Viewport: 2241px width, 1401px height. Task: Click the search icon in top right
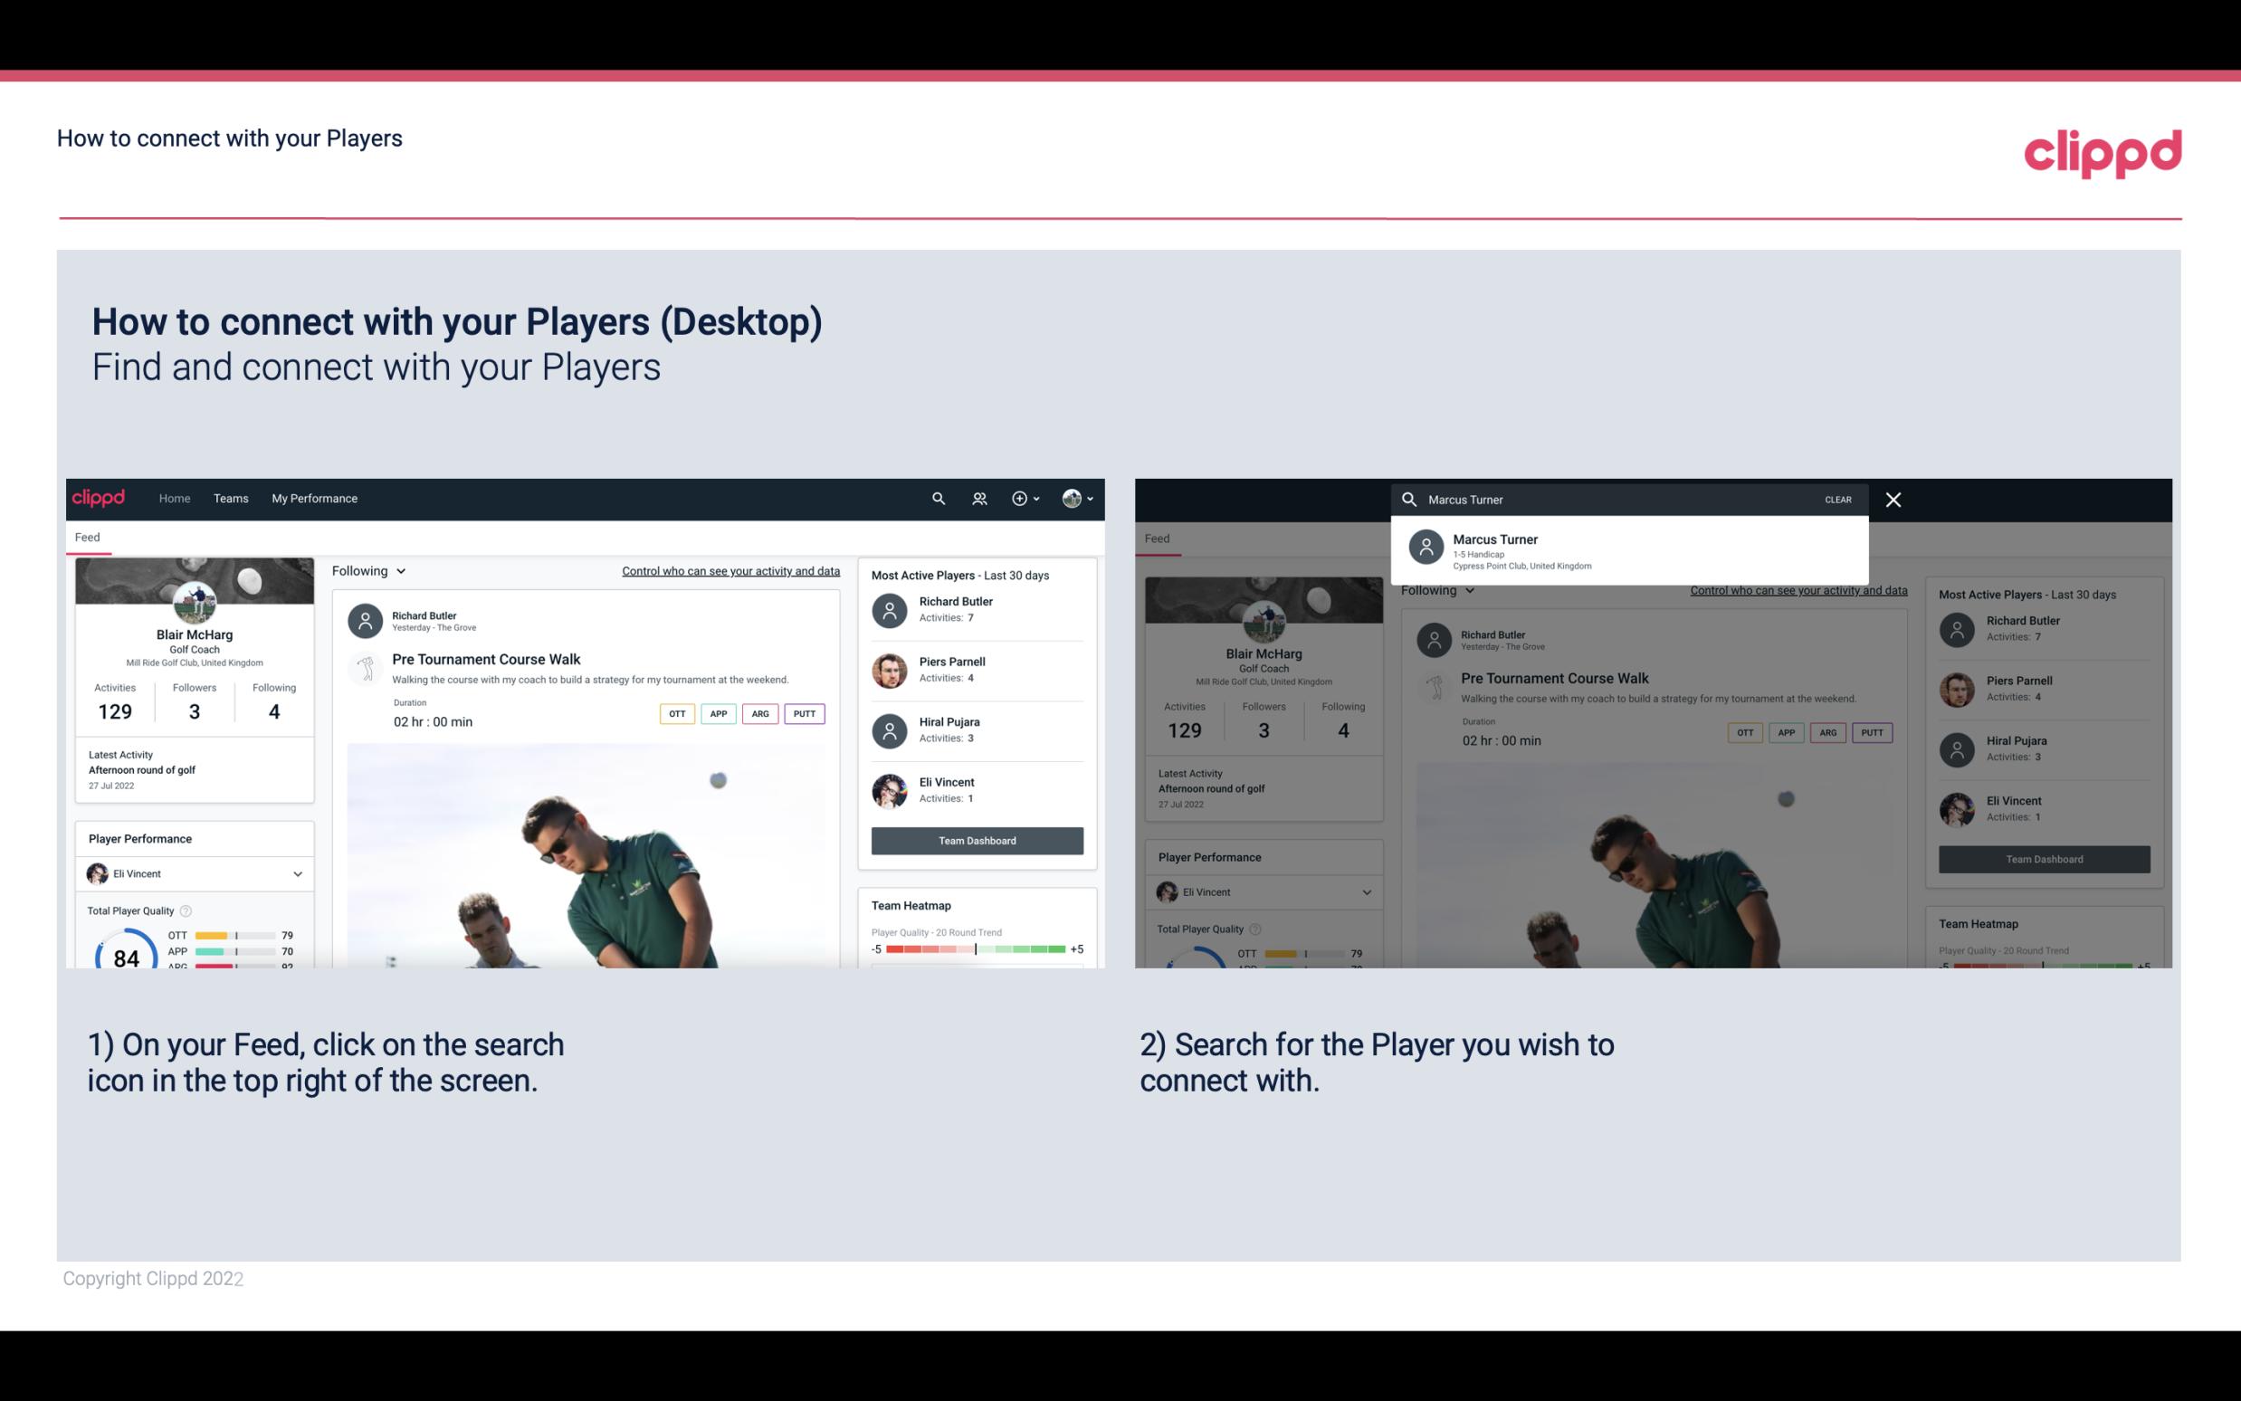(936, 497)
